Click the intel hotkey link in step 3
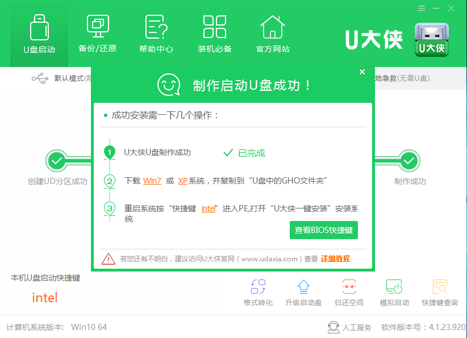The height and width of the screenshot is (338, 467). [209, 208]
